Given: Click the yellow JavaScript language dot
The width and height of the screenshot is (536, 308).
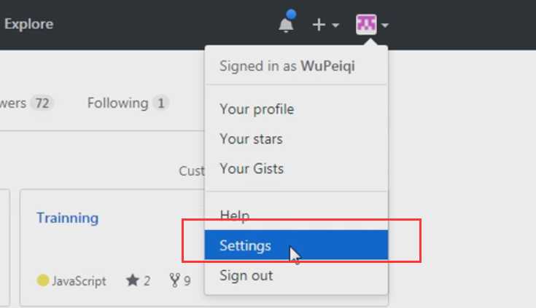Looking at the screenshot, I should pyautogui.click(x=43, y=280).
